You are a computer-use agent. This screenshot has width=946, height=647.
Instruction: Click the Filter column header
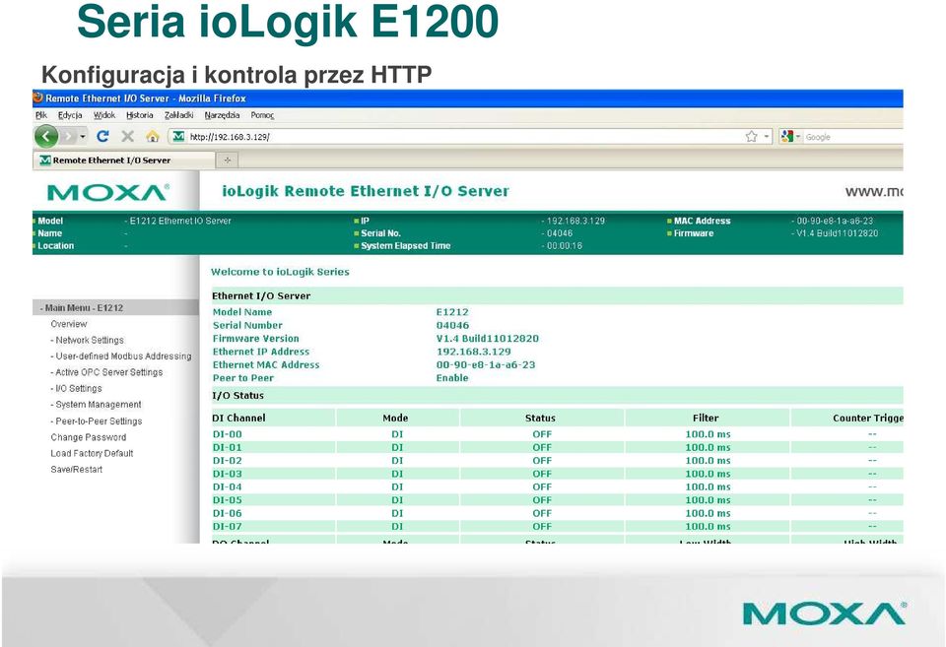click(x=706, y=418)
